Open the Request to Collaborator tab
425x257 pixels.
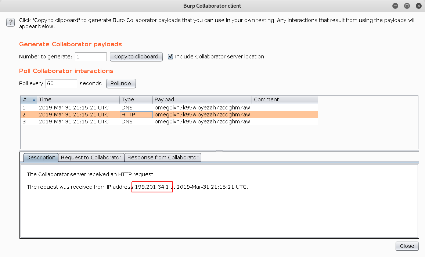[91, 158]
